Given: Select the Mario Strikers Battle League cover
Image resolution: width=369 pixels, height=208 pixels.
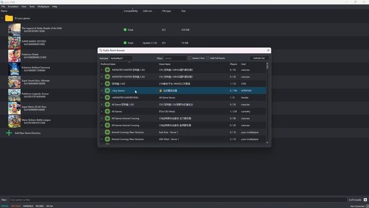Looking at the screenshot, I should point(14,121).
